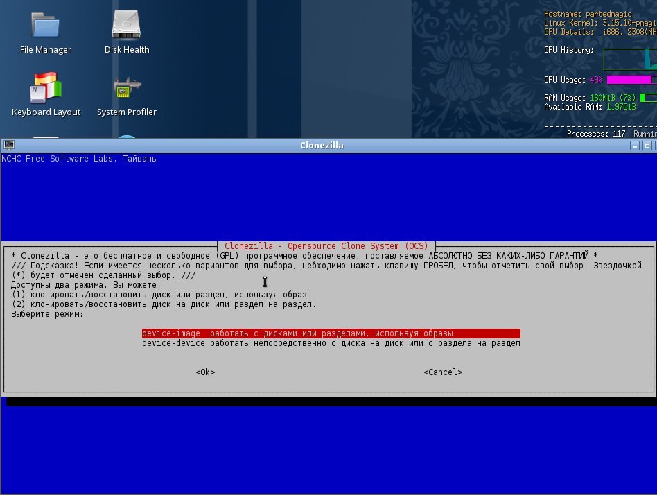This screenshot has width=657, height=495.
Task: Launch the System Profiler desktop icon
Action: pyautogui.click(x=127, y=96)
